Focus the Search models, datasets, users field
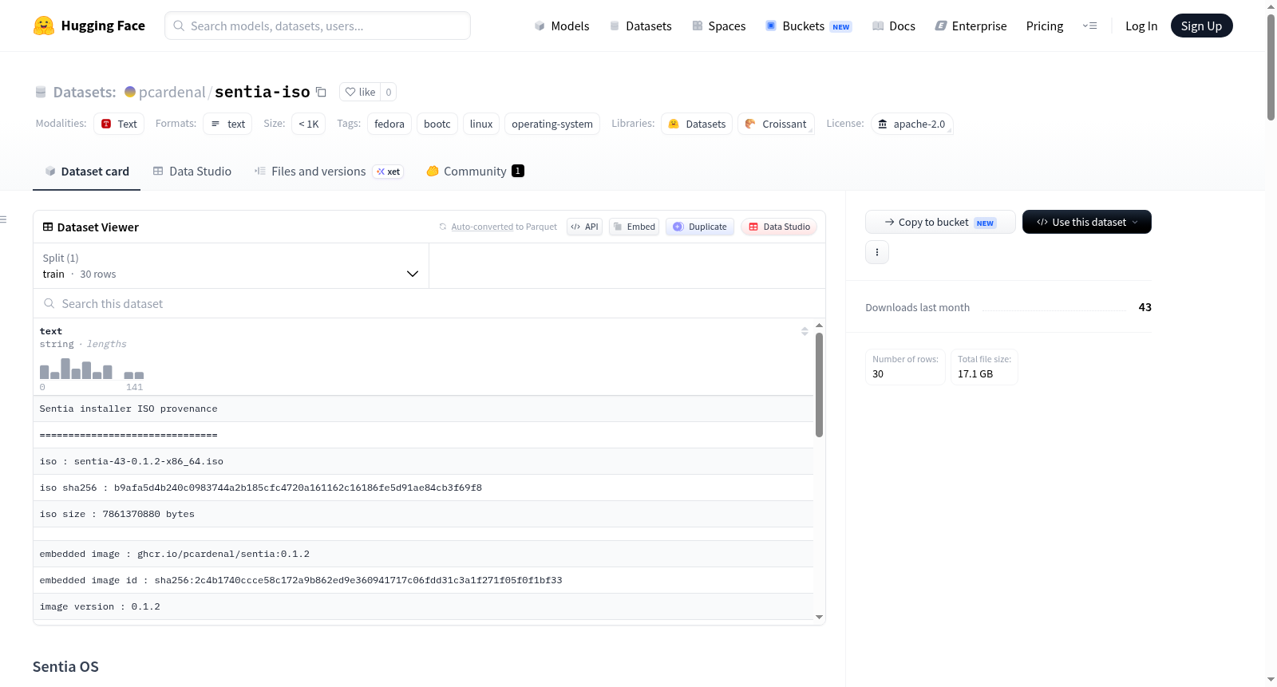1277x687 pixels. coord(318,26)
